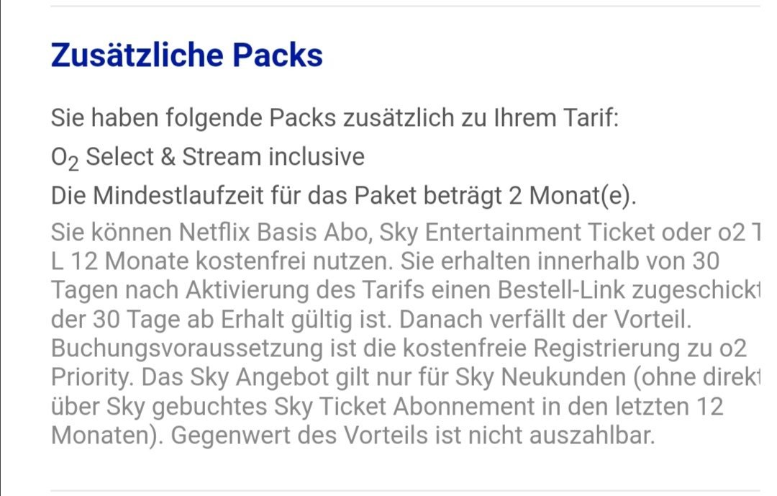Click the Mindestlaufzeit 2 Monat(e) line
The width and height of the screenshot is (777, 496).
(x=343, y=195)
